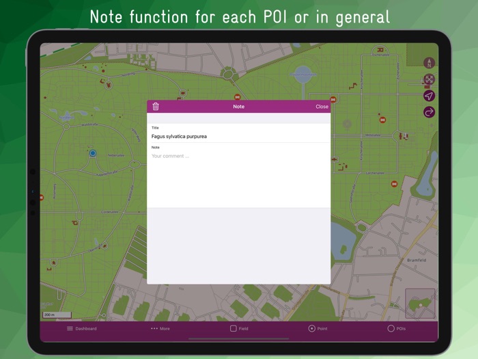Tap the fullscreen expand arrows icon

429,79
